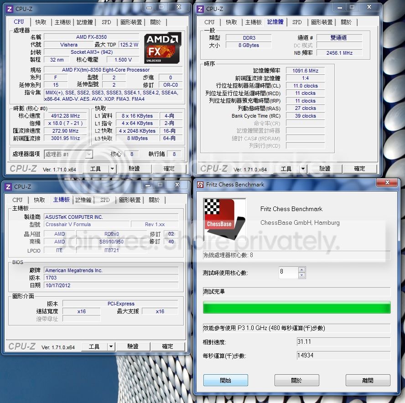Close the CPU-Z memory window
The image size is (405, 403).
(369, 7)
